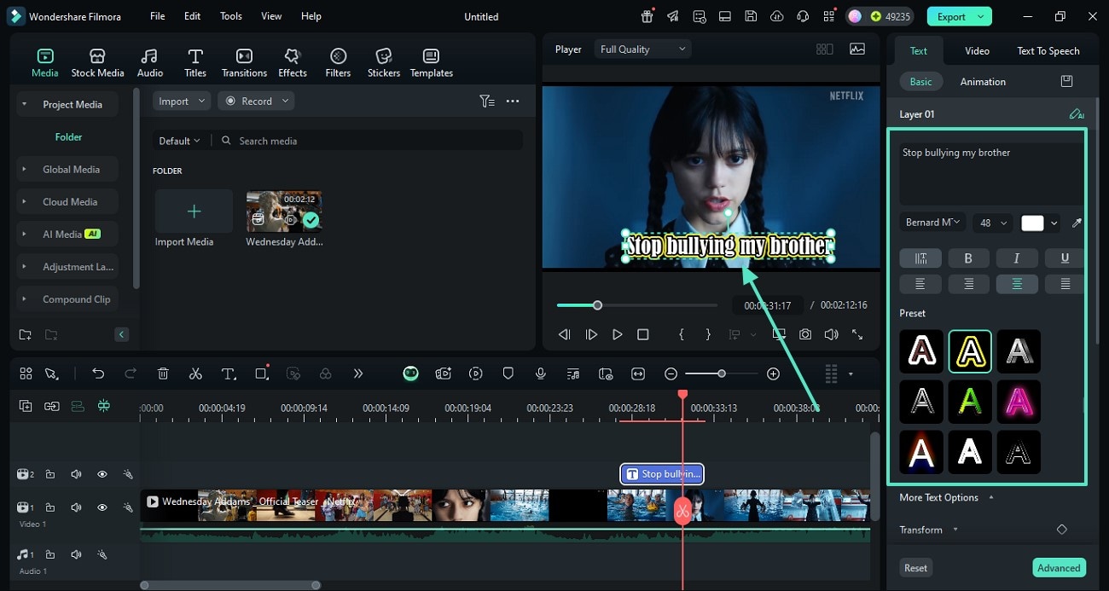Click the Import Media tile
1109x591 pixels.
(x=194, y=211)
